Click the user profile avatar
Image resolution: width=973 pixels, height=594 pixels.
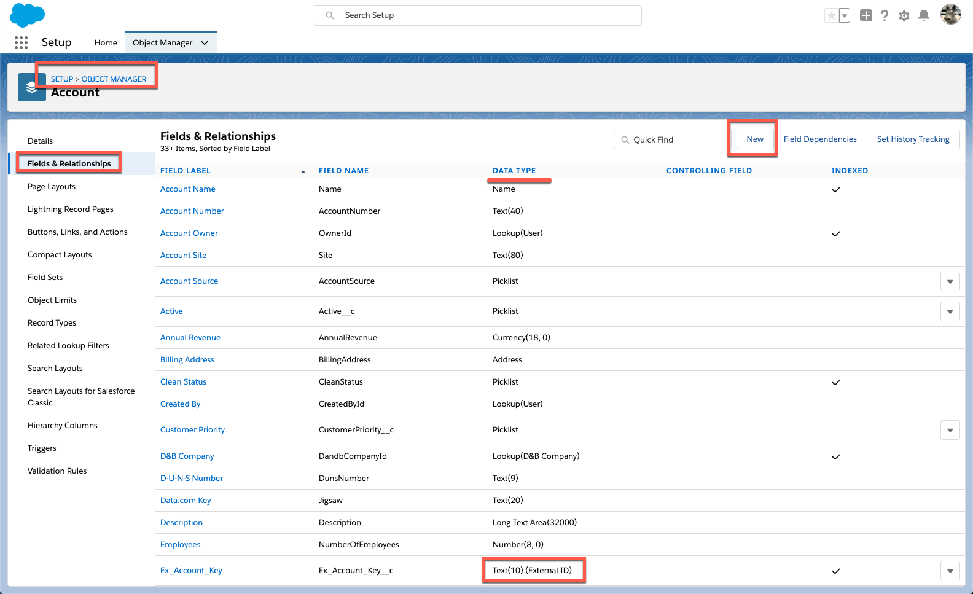click(950, 15)
